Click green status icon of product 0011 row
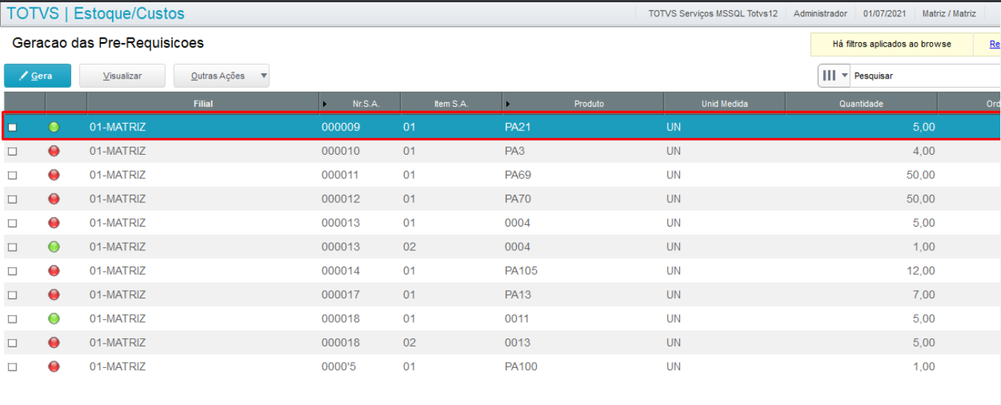 point(53,318)
